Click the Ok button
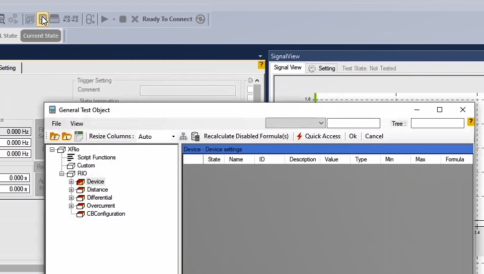The width and height of the screenshot is (484, 274). (353, 136)
